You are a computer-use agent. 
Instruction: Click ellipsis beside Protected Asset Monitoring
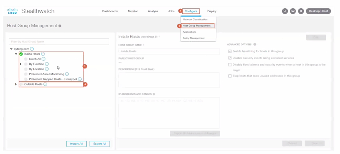point(67,74)
